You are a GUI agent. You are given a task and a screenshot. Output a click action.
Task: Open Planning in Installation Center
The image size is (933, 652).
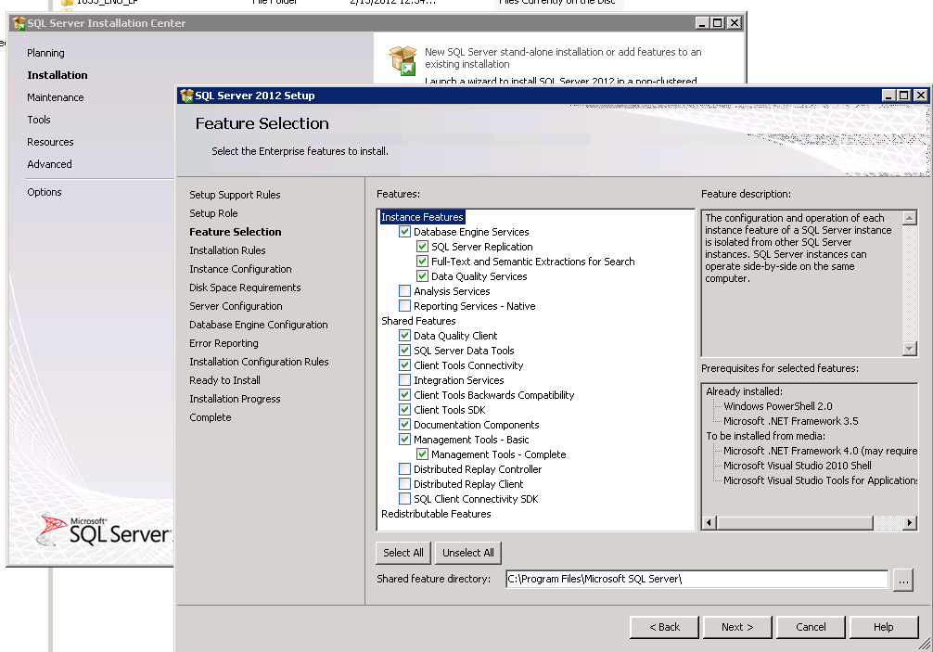[45, 53]
